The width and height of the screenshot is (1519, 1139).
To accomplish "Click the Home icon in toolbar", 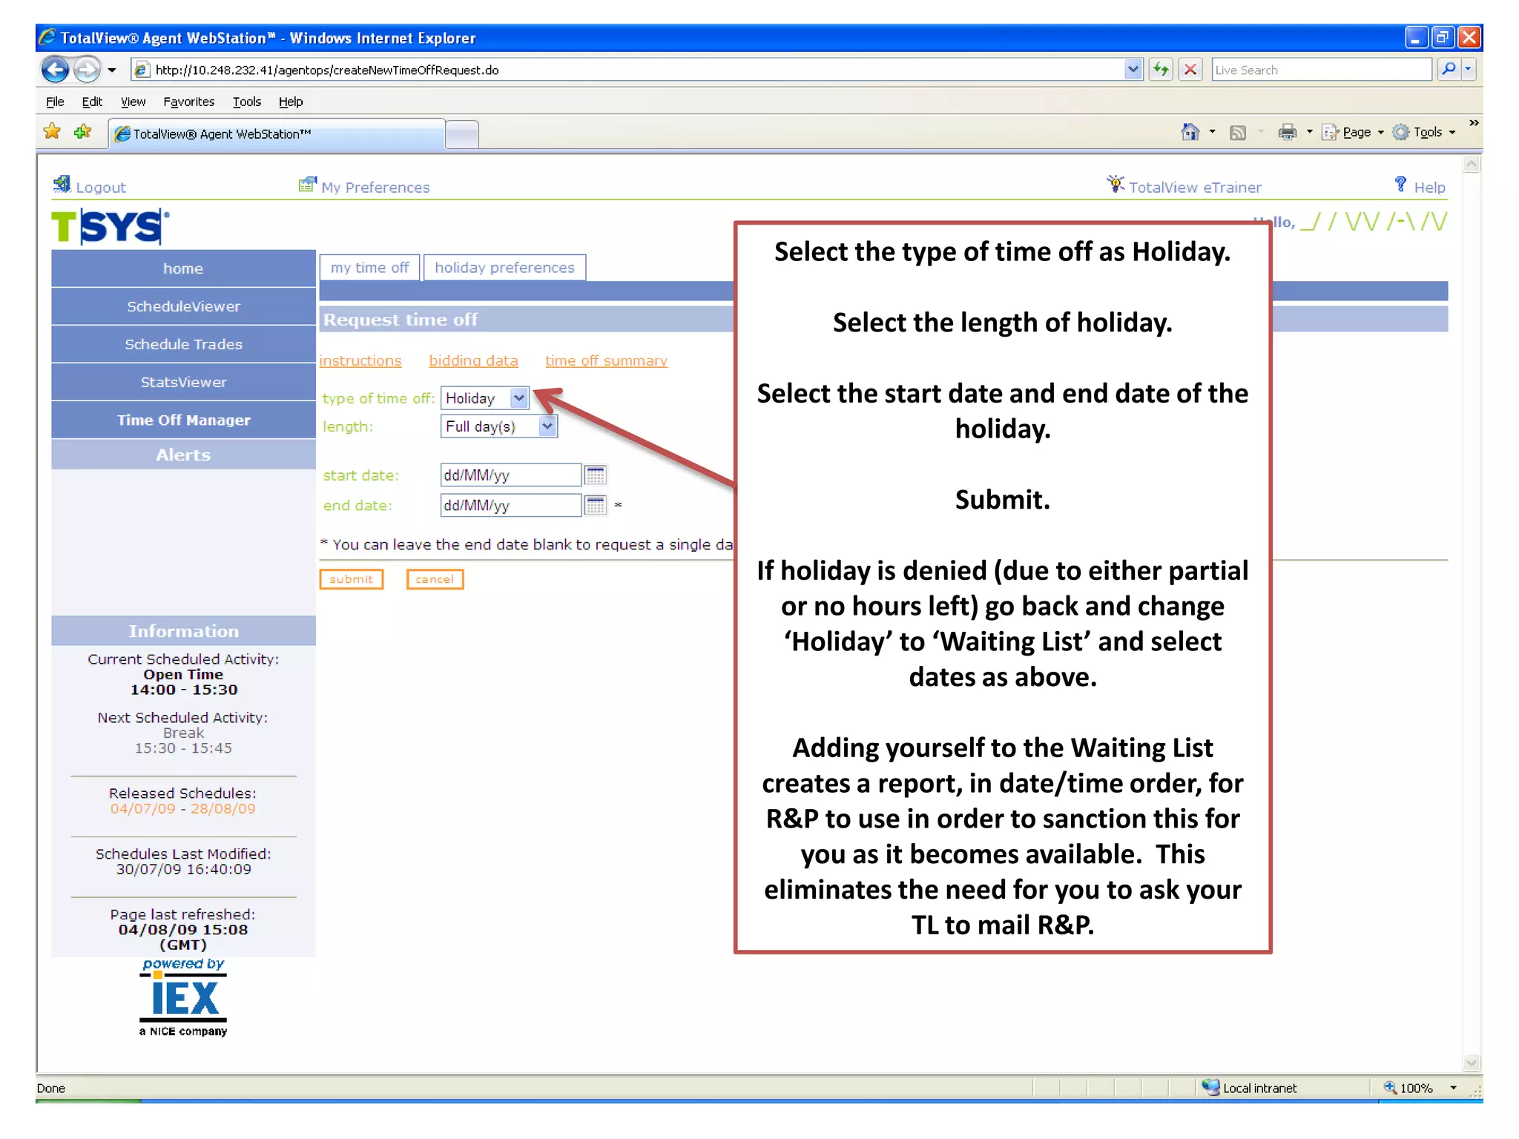I will point(1190,132).
